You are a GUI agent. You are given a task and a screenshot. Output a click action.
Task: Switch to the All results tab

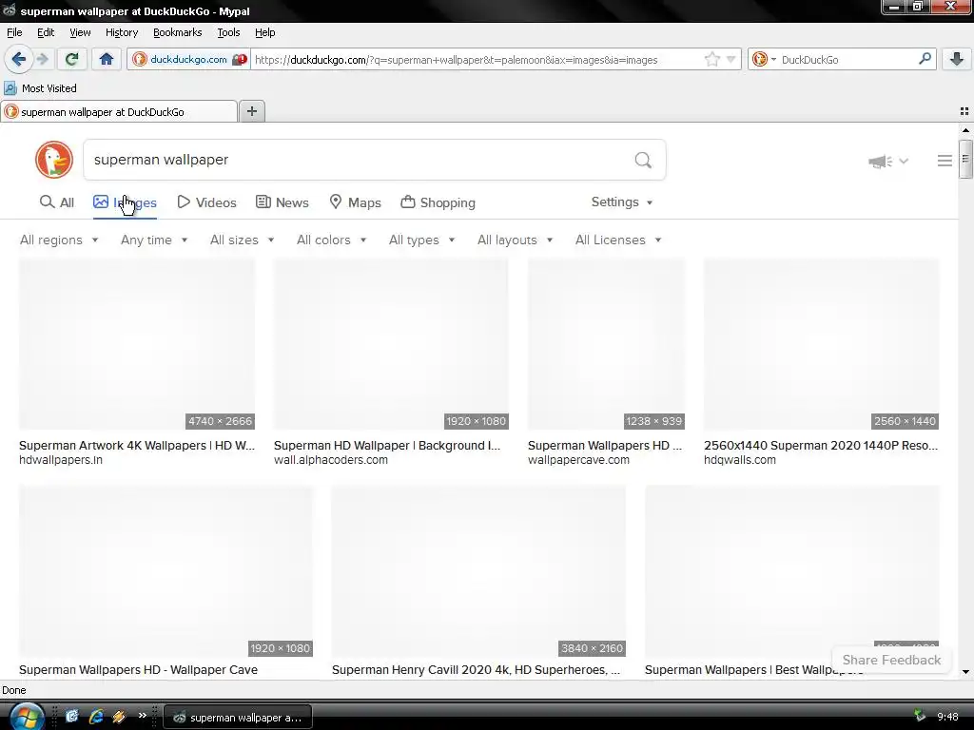point(56,202)
